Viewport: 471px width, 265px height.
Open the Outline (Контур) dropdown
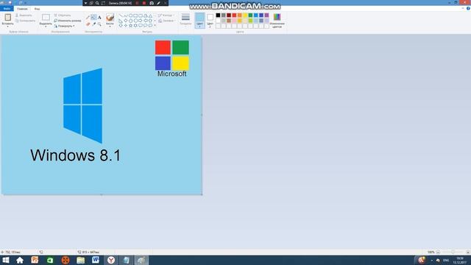pos(166,15)
